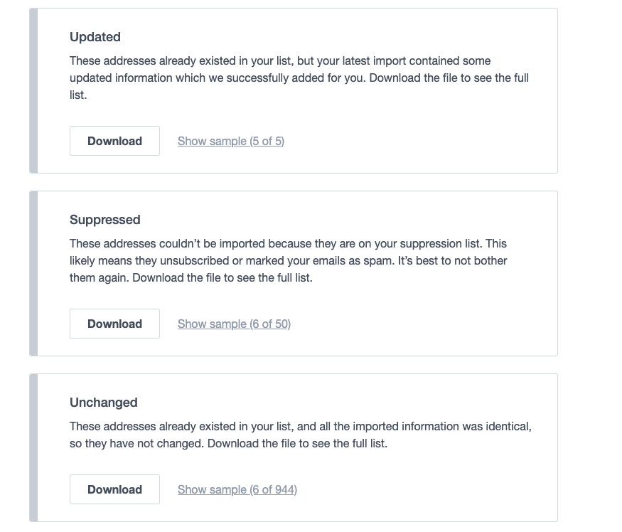This screenshot has width=622, height=532.
Task: Select the Unchanged section heading
Action: pos(103,403)
